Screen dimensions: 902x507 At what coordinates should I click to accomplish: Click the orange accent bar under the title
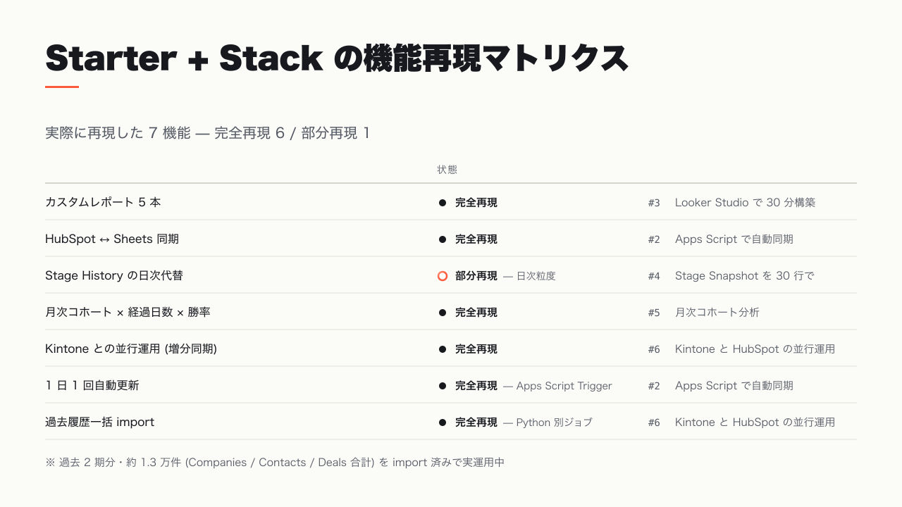pyautogui.click(x=62, y=87)
